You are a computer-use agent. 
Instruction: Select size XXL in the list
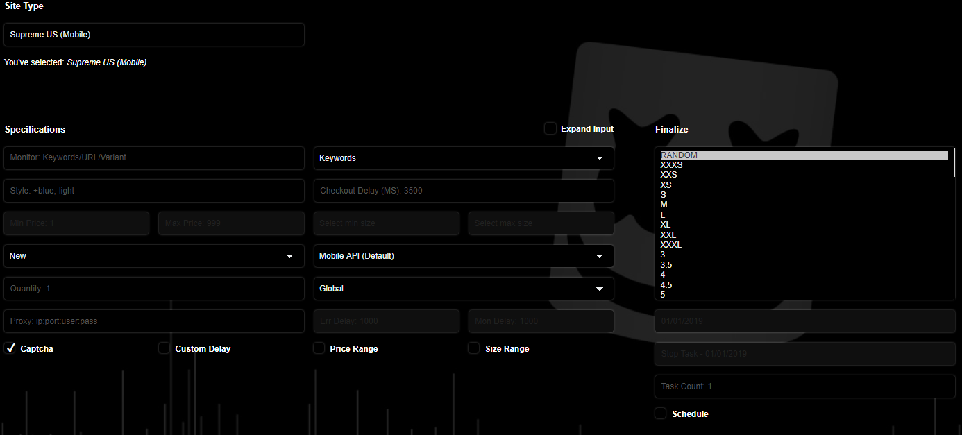[x=804, y=235]
